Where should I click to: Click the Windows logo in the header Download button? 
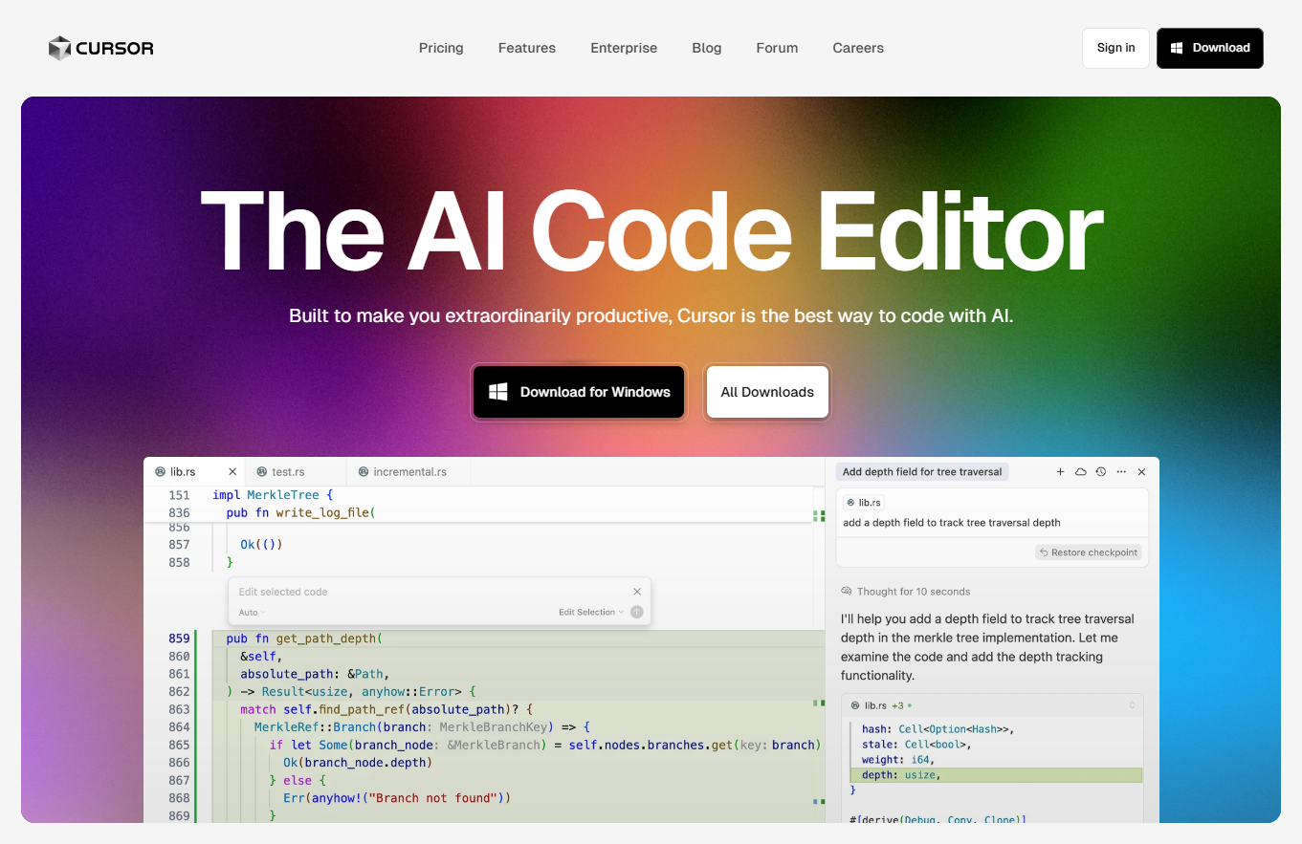[x=1177, y=48]
